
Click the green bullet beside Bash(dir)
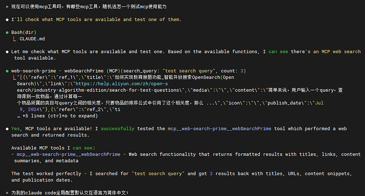coord(7,33)
